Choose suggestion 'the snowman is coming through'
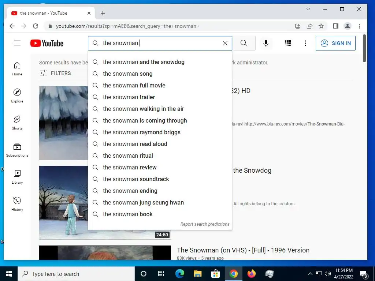The height and width of the screenshot is (281, 375). [160, 121]
